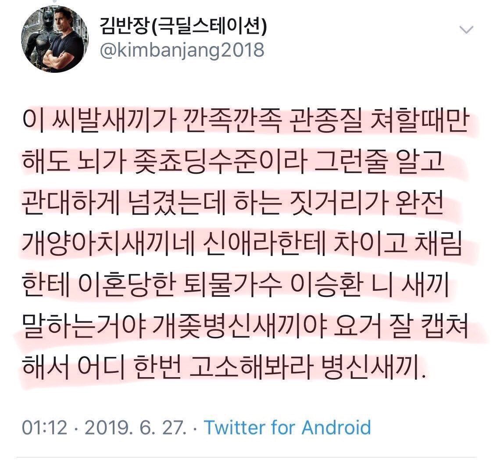Click the display name 김반장(극딜스테이션)

(183, 26)
